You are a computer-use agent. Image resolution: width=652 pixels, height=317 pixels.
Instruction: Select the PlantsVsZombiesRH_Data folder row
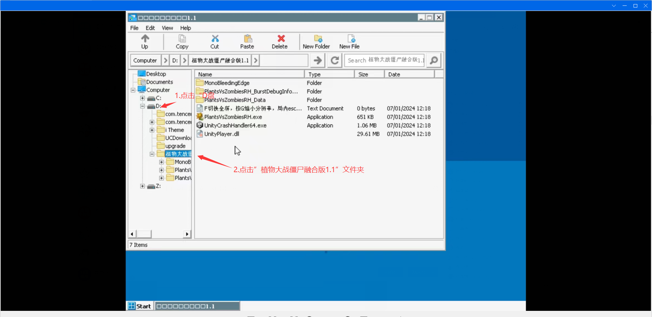[319, 100]
